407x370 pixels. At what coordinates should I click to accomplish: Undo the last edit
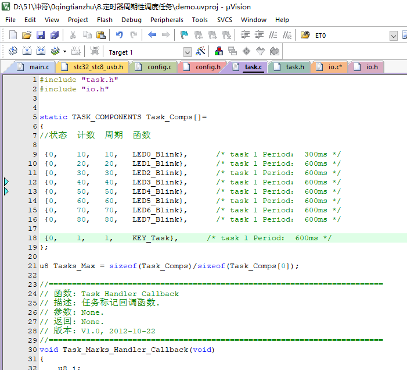[x=120, y=35]
